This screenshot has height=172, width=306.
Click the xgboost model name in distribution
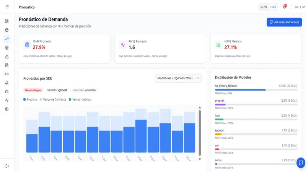pyautogui.click(x=220, y=130)
